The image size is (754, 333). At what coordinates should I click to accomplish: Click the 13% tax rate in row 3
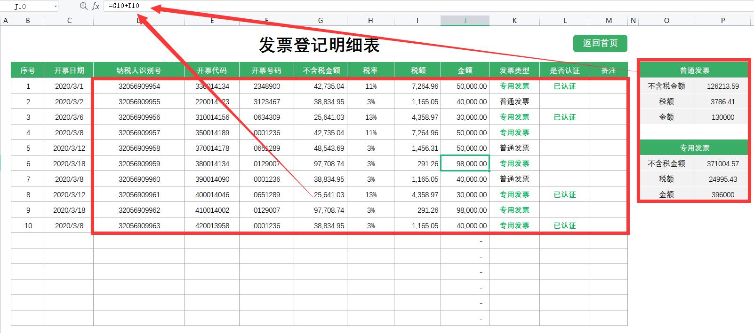tap(370, 117)
